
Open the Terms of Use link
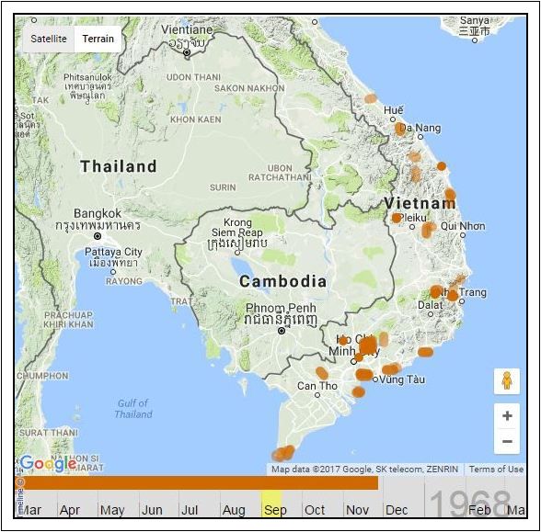tap(496, 469)
